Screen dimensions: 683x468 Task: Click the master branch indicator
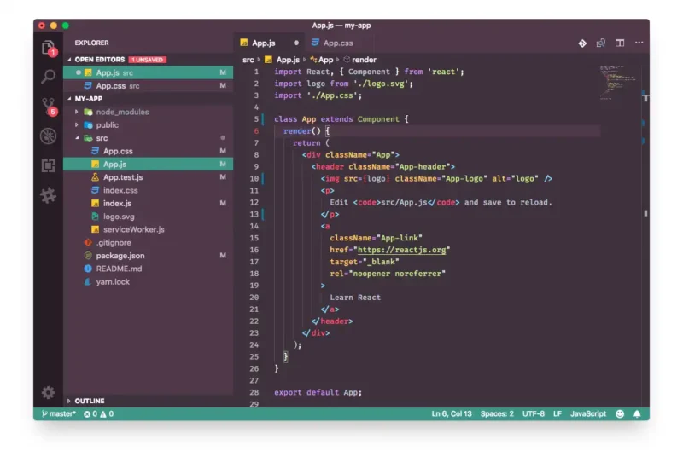pyautogui.click(x=59, y=414)
